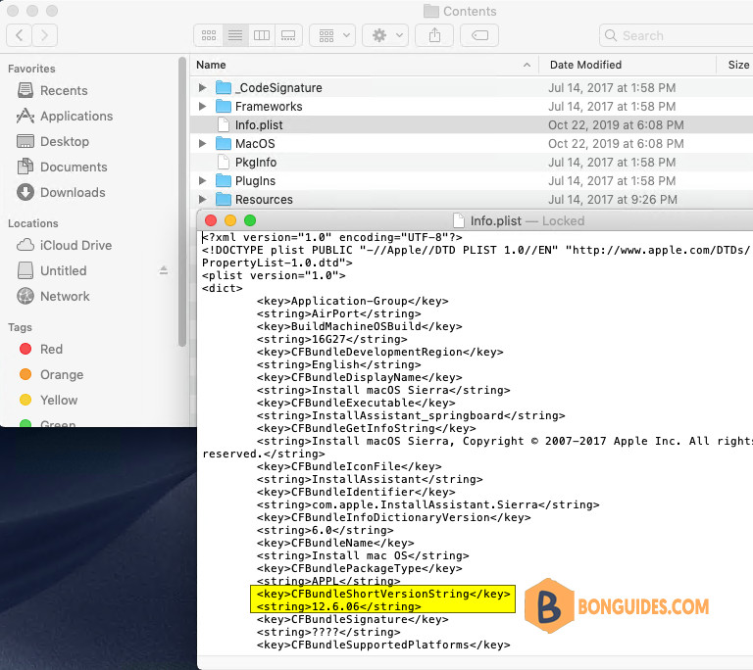Switch Finder to list view
The width and height of the screenshot is (753, 670).
click(x=235, y=35)
